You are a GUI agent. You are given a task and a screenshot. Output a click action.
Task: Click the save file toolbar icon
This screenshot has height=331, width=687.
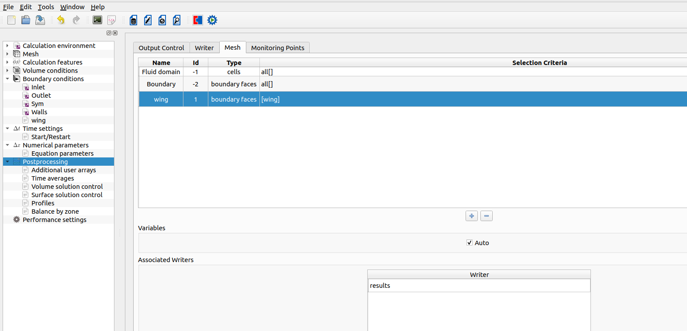(x=40, y=20)
